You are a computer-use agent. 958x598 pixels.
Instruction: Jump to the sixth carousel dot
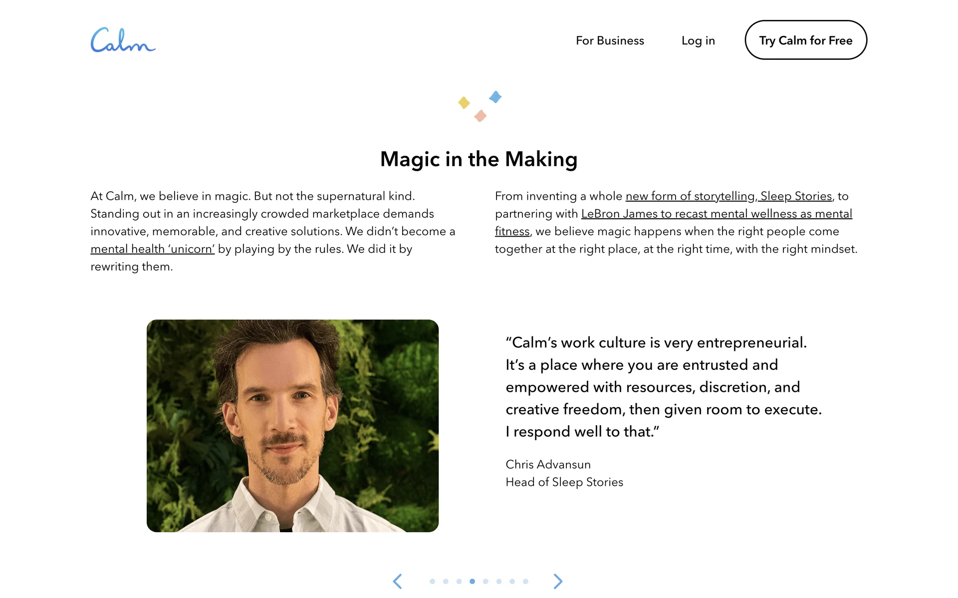click(x=499, y=581)
